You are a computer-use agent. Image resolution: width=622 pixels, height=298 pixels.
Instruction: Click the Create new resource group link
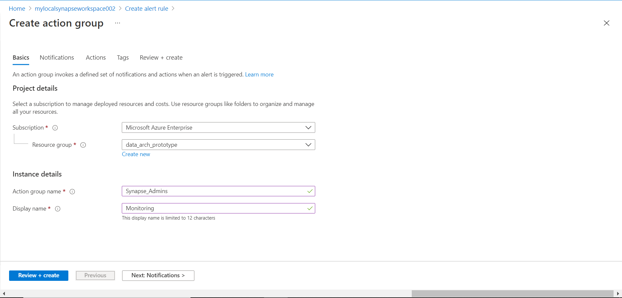click(136, 154)
